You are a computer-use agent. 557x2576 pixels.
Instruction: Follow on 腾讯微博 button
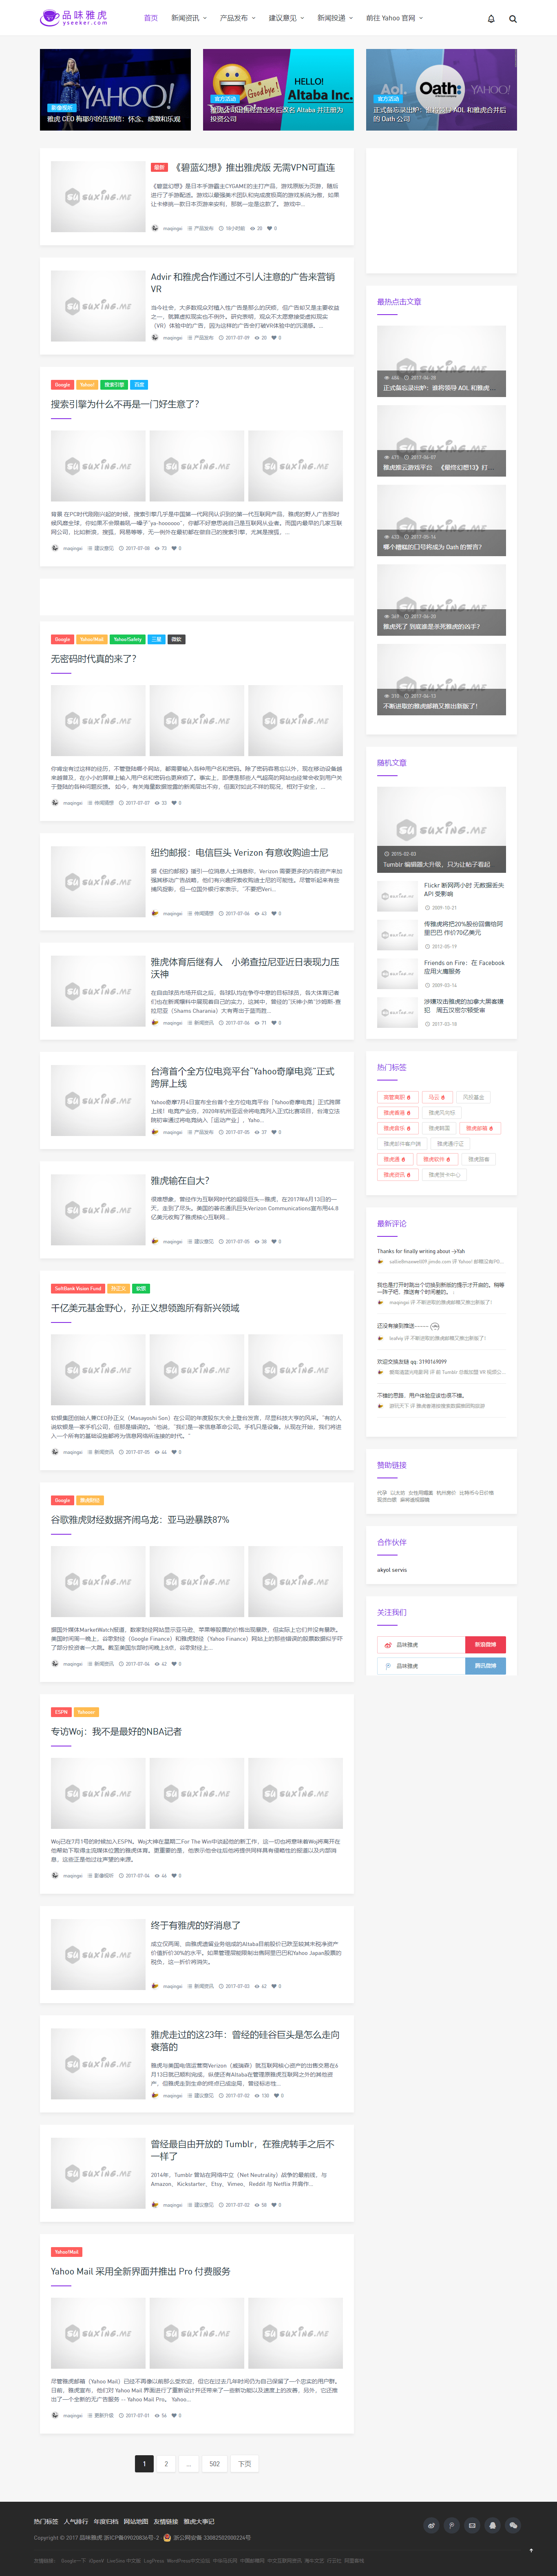point(485,1666)
